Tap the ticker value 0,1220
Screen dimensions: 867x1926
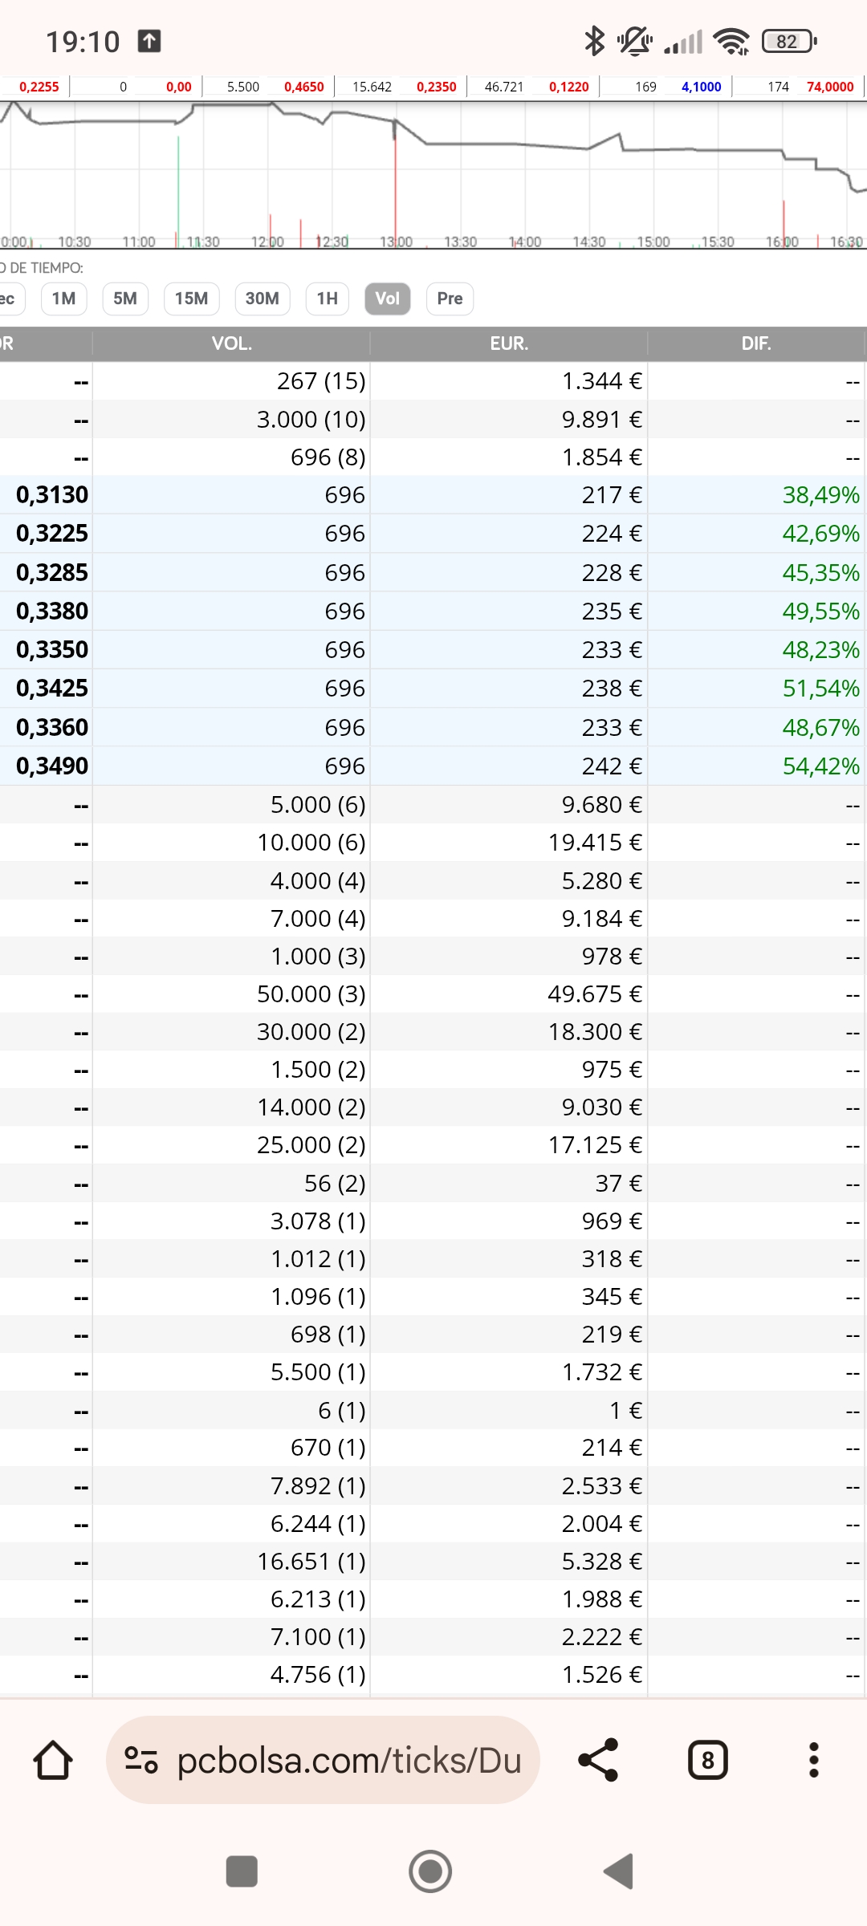click(x=569, y=87)
